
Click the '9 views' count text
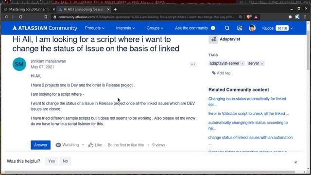(159, 145)
